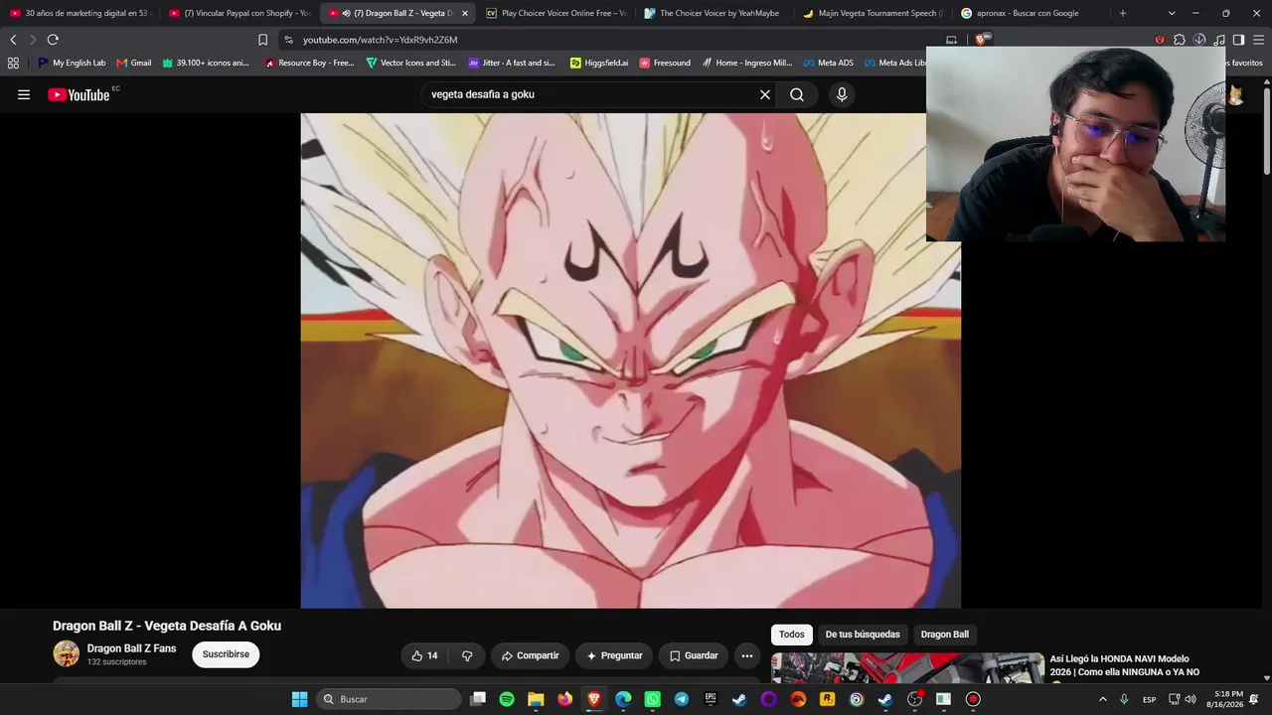Screen dimensions: 1272x715
Task: Open Task View on the taskbar
Action: point(478,699)
